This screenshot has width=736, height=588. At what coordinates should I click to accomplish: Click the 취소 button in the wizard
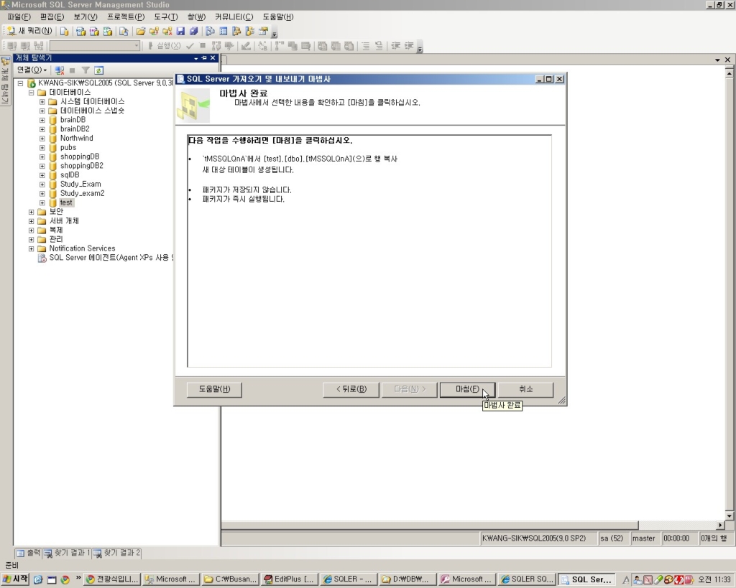[x=525, y=389]
